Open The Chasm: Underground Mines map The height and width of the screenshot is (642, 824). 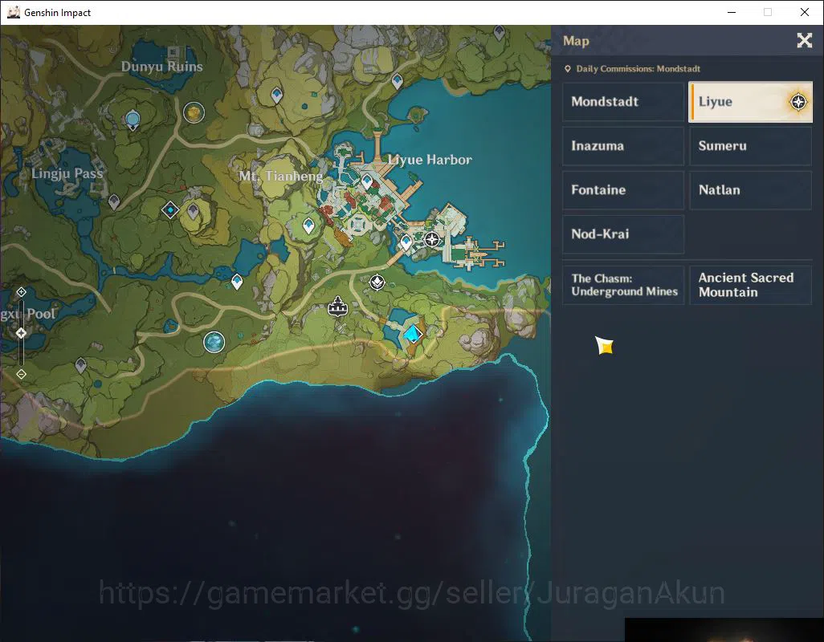tap(623, 285)
